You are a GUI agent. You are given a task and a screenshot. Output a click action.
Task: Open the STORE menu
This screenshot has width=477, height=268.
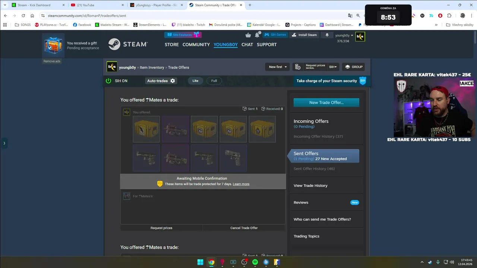pos(172,45)
